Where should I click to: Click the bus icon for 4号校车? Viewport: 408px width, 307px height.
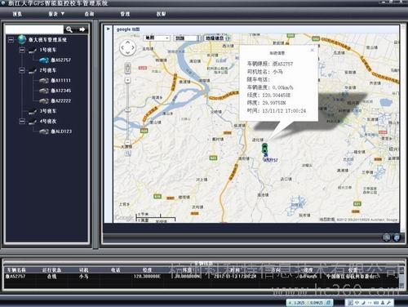33,122
